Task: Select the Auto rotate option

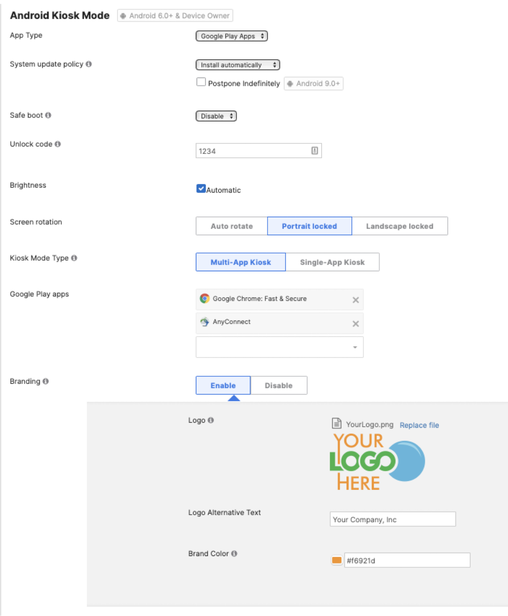Action: (231, 226)
